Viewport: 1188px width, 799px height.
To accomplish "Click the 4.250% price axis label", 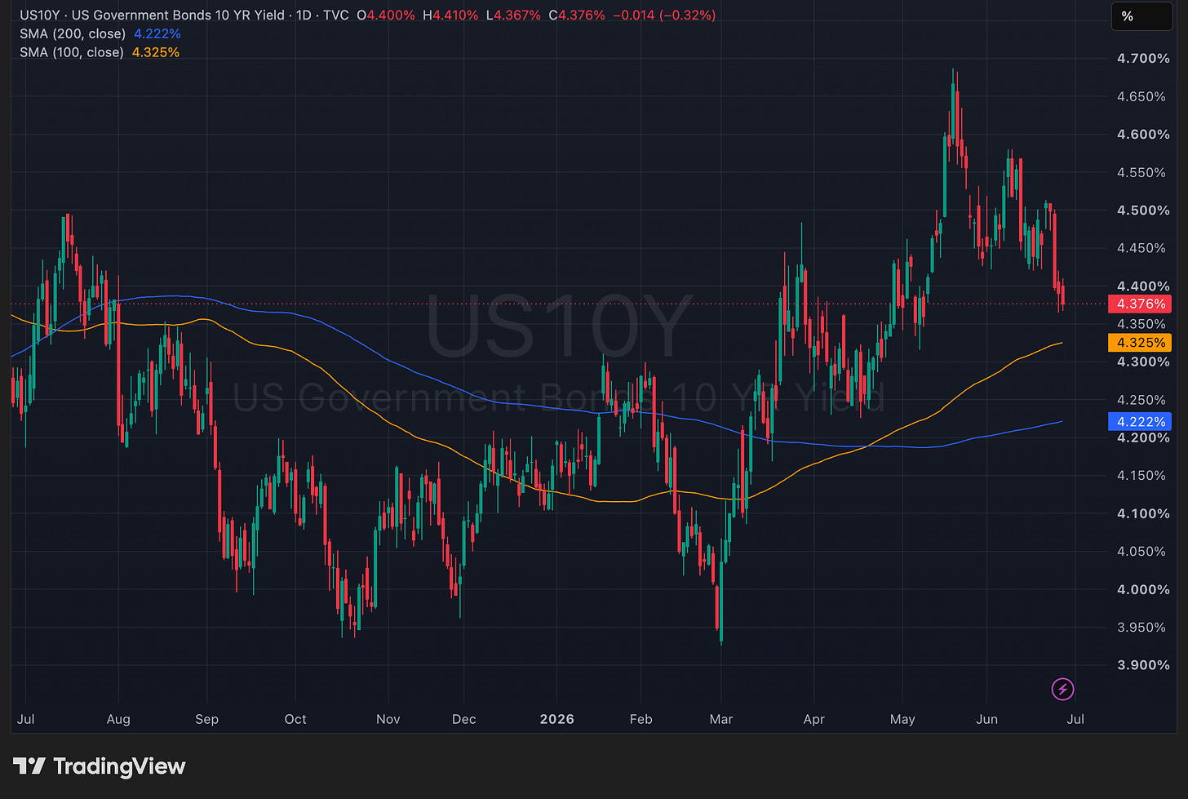I will 1141,400.
